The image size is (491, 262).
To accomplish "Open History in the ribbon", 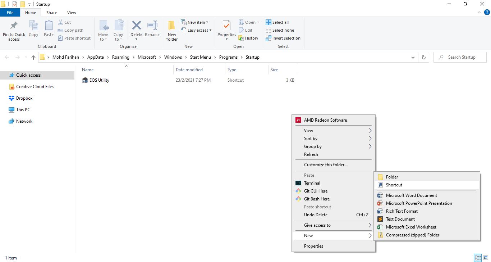I will (248, 38).
